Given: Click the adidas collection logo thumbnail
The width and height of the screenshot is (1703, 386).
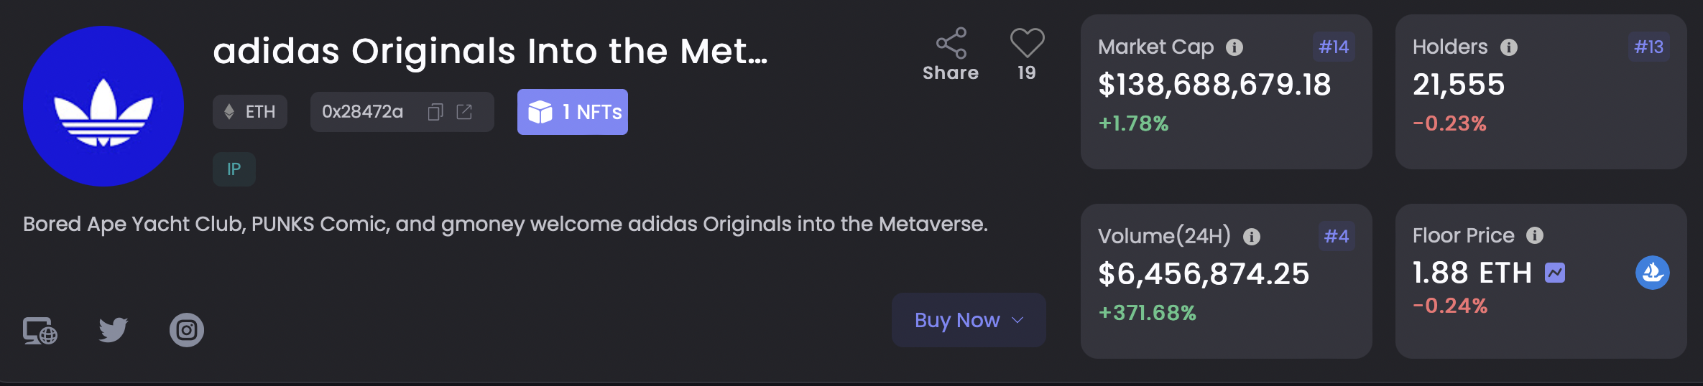Looking at the screenshot, I should point(103,106).
